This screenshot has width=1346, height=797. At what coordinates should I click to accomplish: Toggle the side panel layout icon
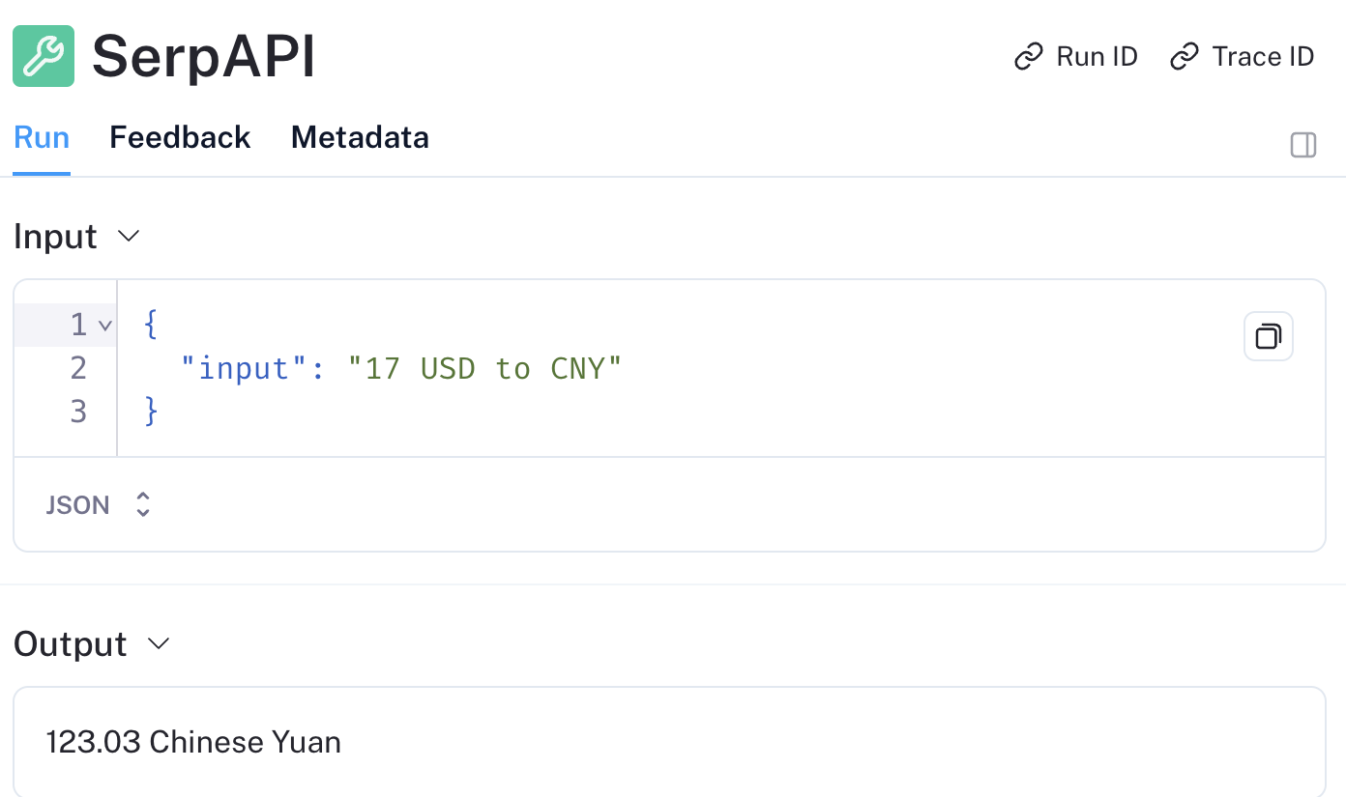click(1302, 145)
